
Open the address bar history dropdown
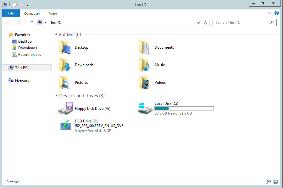click(x=198, y=23)
